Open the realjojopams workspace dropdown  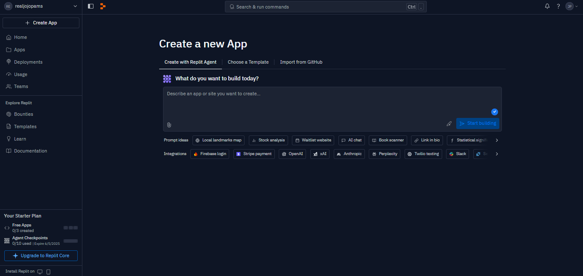pyautogui.click(x=41, y=6)
